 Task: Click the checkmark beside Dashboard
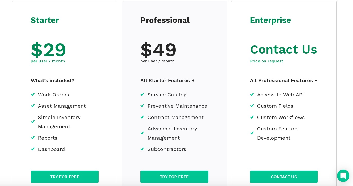pos(33,149)
